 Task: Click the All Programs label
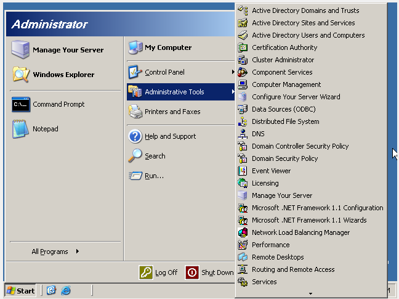[x=50, y=252]
